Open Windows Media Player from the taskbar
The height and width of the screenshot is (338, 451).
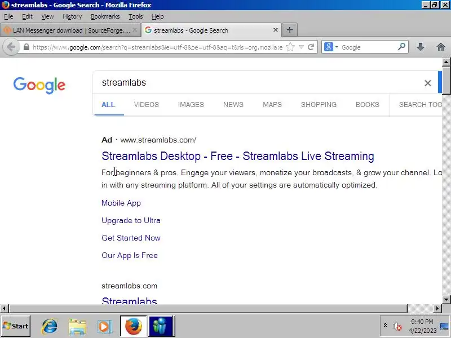tap(104, 327)
